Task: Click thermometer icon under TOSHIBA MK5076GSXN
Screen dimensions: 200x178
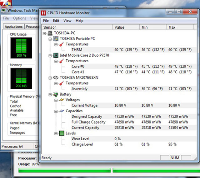Action: click(62, 83)
